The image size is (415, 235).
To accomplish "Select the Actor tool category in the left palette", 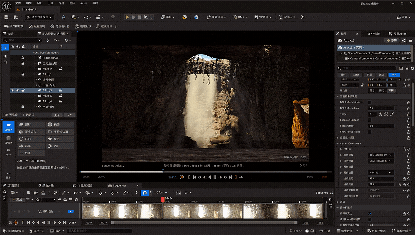I will click(8, 152).
